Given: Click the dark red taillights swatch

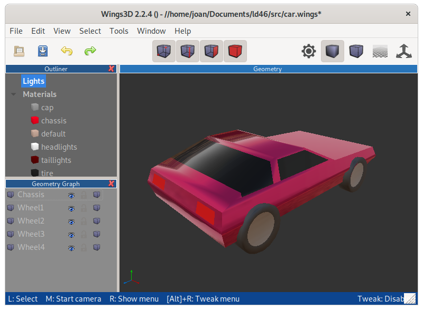Looking at the screenshot, I should [x=35, y=160].
